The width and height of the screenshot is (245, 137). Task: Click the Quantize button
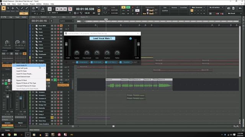point(165,11)
